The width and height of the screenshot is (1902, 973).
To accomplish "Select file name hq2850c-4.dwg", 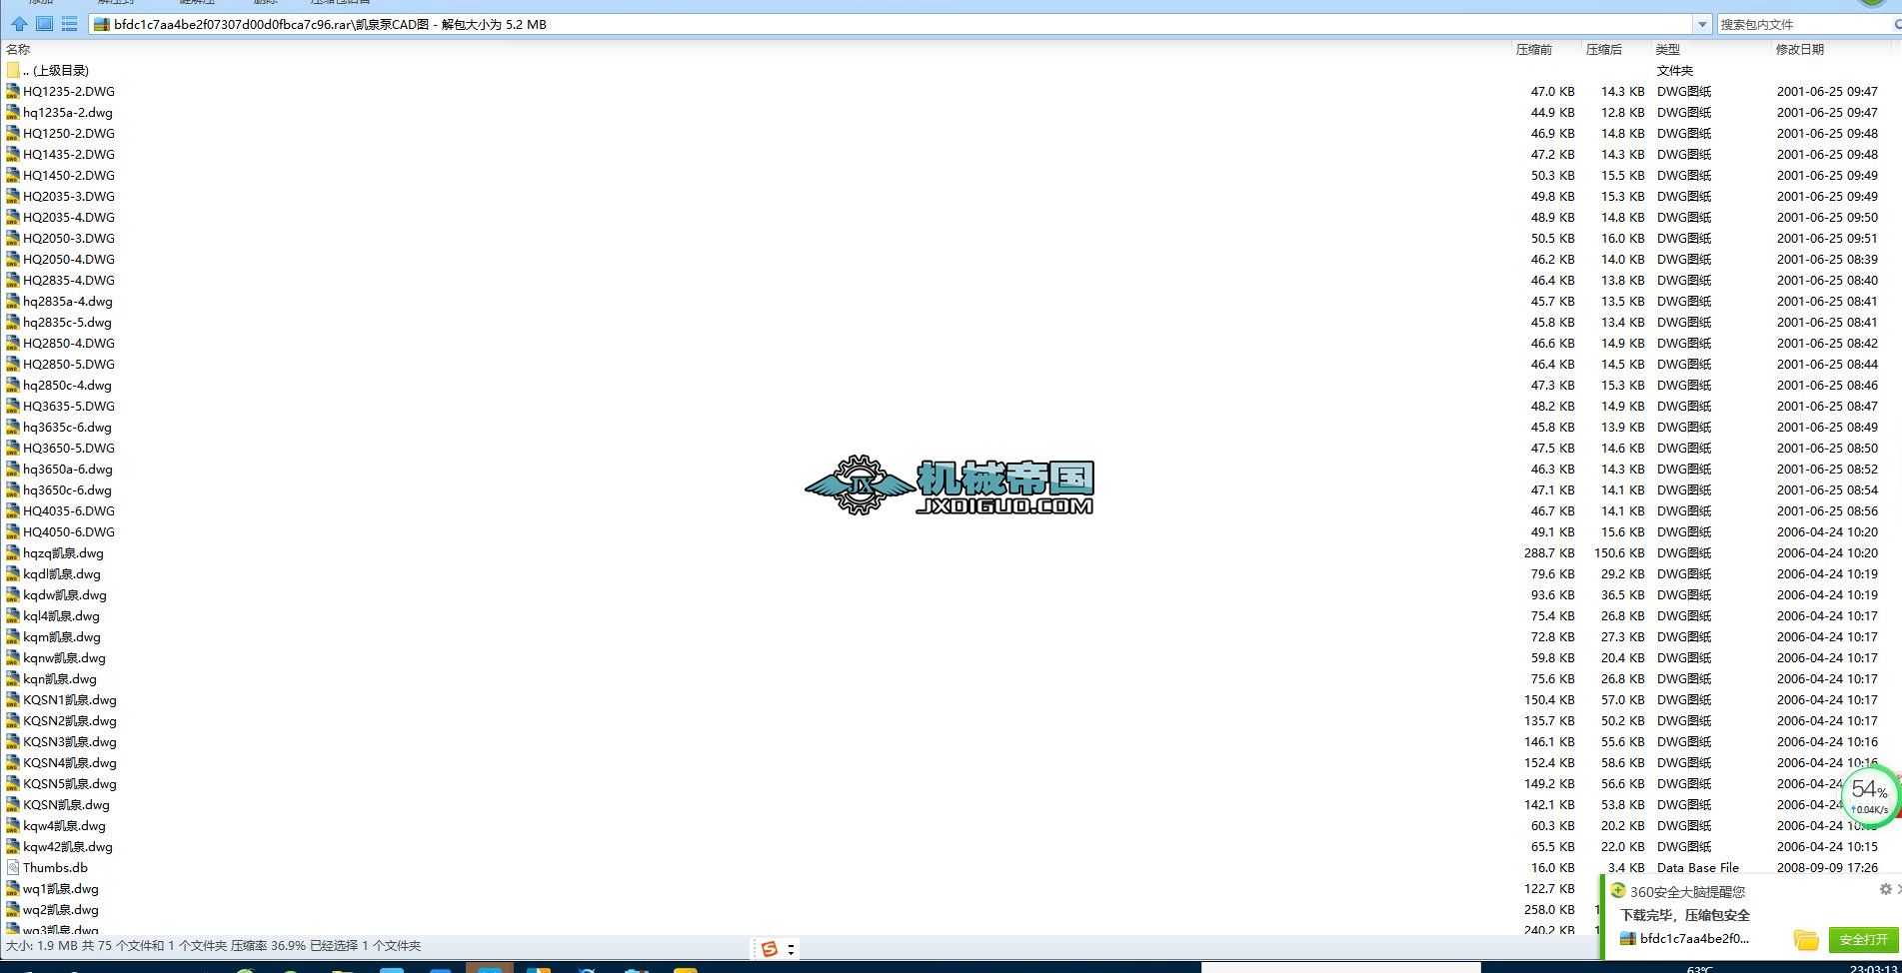I will tap(67, 385).
